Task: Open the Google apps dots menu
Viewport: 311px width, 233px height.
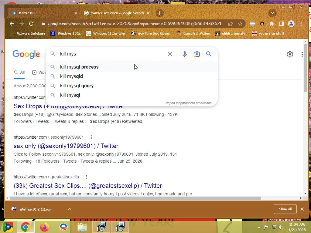Action: 302,54
